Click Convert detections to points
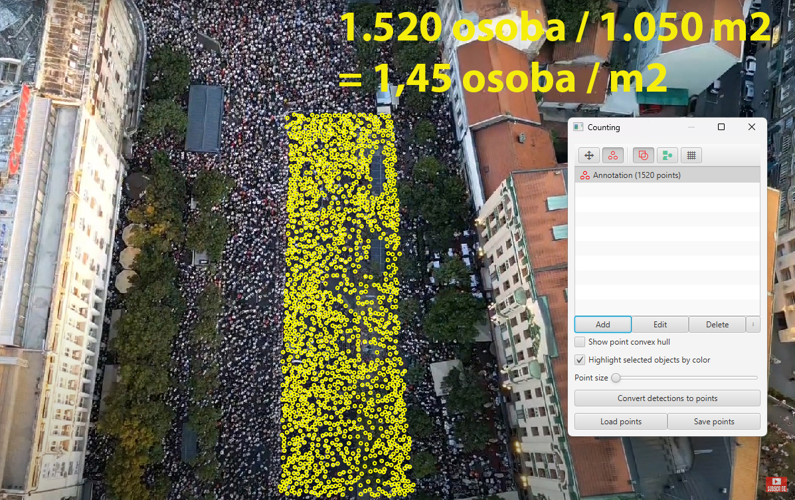This screenshot has width=795, height=500. [667, 398]
